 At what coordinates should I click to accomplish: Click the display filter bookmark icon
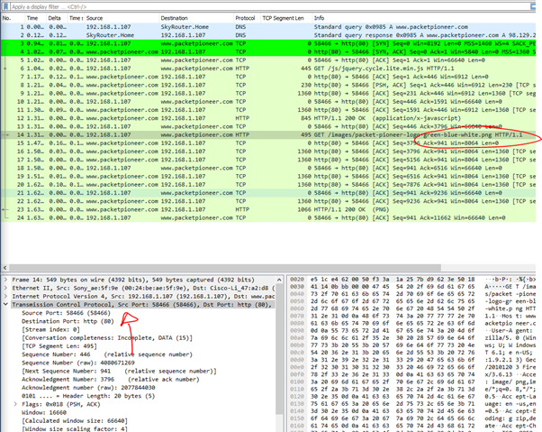[5, 6]
